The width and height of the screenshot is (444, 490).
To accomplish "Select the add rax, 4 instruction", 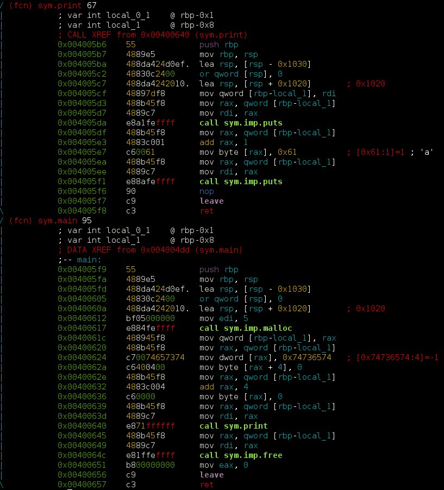I will [x=223, y=387].
